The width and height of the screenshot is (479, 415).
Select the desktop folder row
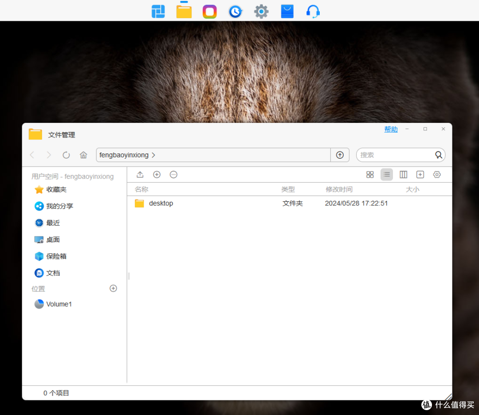click(x=290, y=204)
